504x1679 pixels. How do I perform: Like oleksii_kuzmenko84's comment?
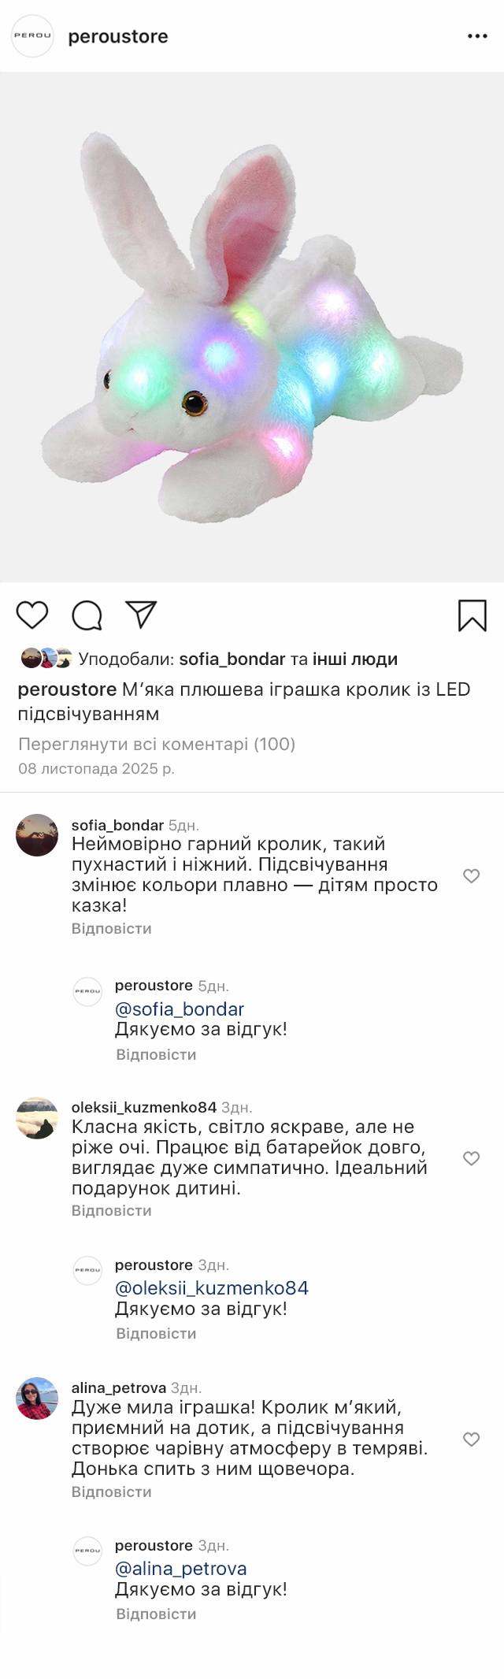(471, 1157)
